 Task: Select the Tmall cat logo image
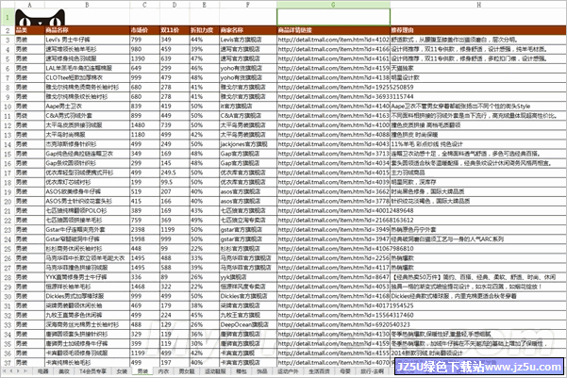coord(41,17)
